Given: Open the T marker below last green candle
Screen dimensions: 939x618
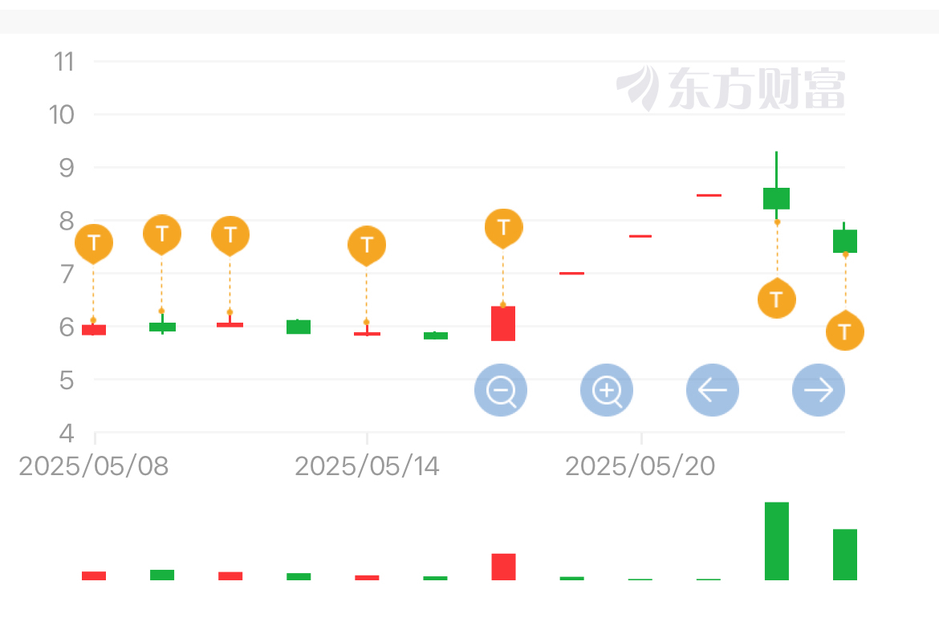Looking at the screenshot, I should [x=845, y=331].
